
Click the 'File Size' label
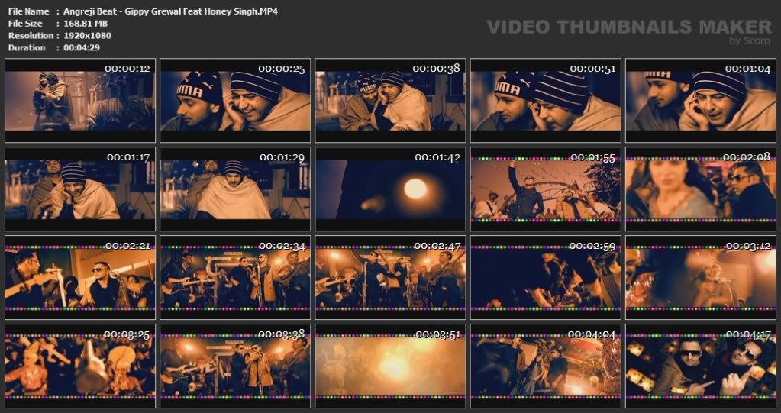25,24
